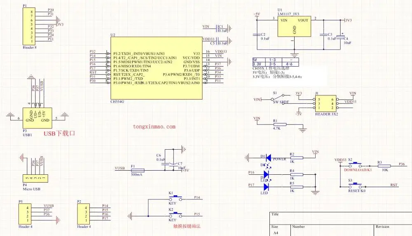Click the 'SW SPDT' label text
412x236 pixels.
pos(281,102)
